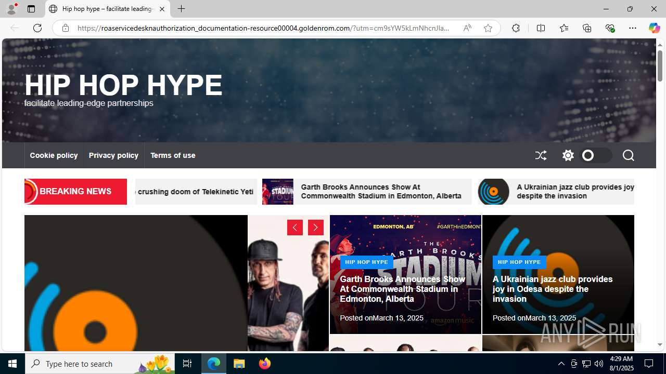Click the address bar URL field
This screenshot has width=666, height=374.
coord(264,28)
